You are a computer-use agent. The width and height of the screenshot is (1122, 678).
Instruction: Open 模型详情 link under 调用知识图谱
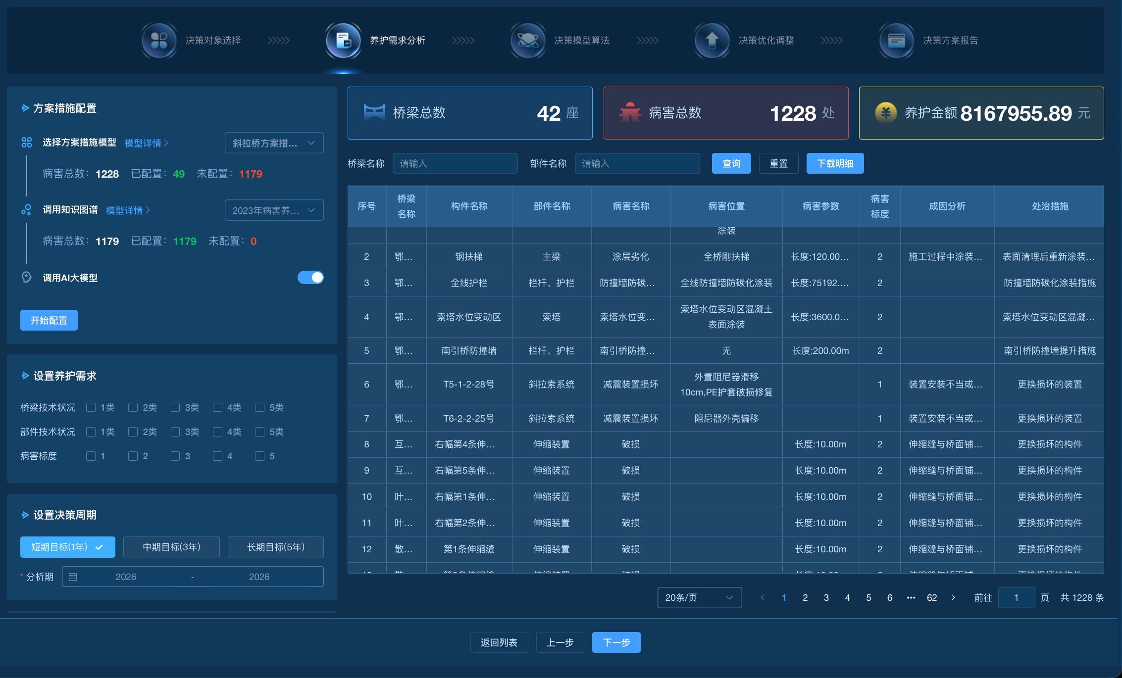coord(128,210)
